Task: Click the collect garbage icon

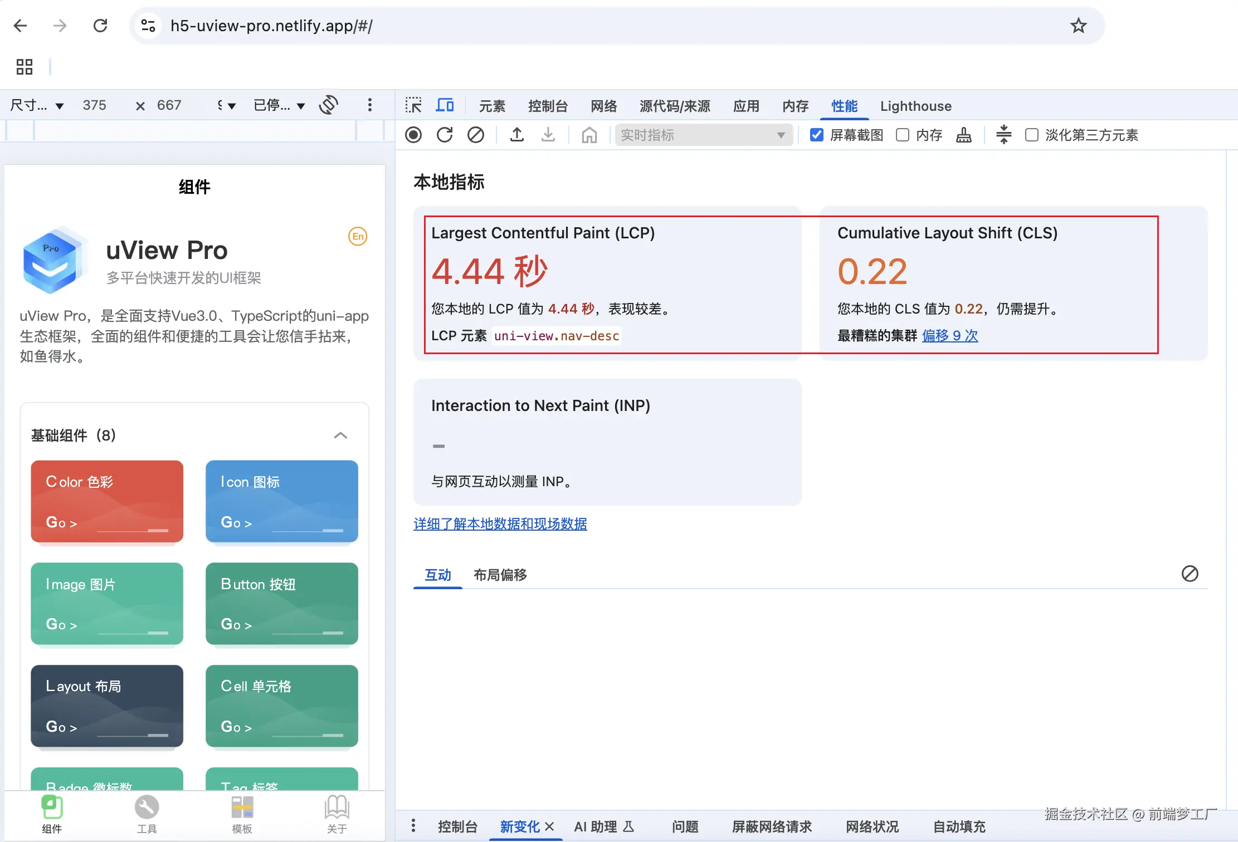Action: pyautogui.click(x=963, y=135)
